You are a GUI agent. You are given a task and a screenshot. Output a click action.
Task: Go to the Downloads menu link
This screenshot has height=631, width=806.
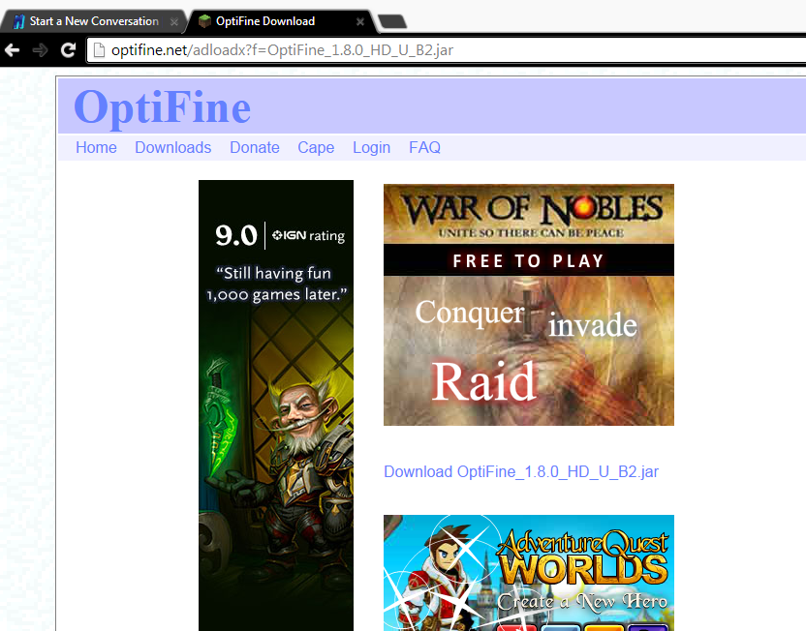(172, 147)
